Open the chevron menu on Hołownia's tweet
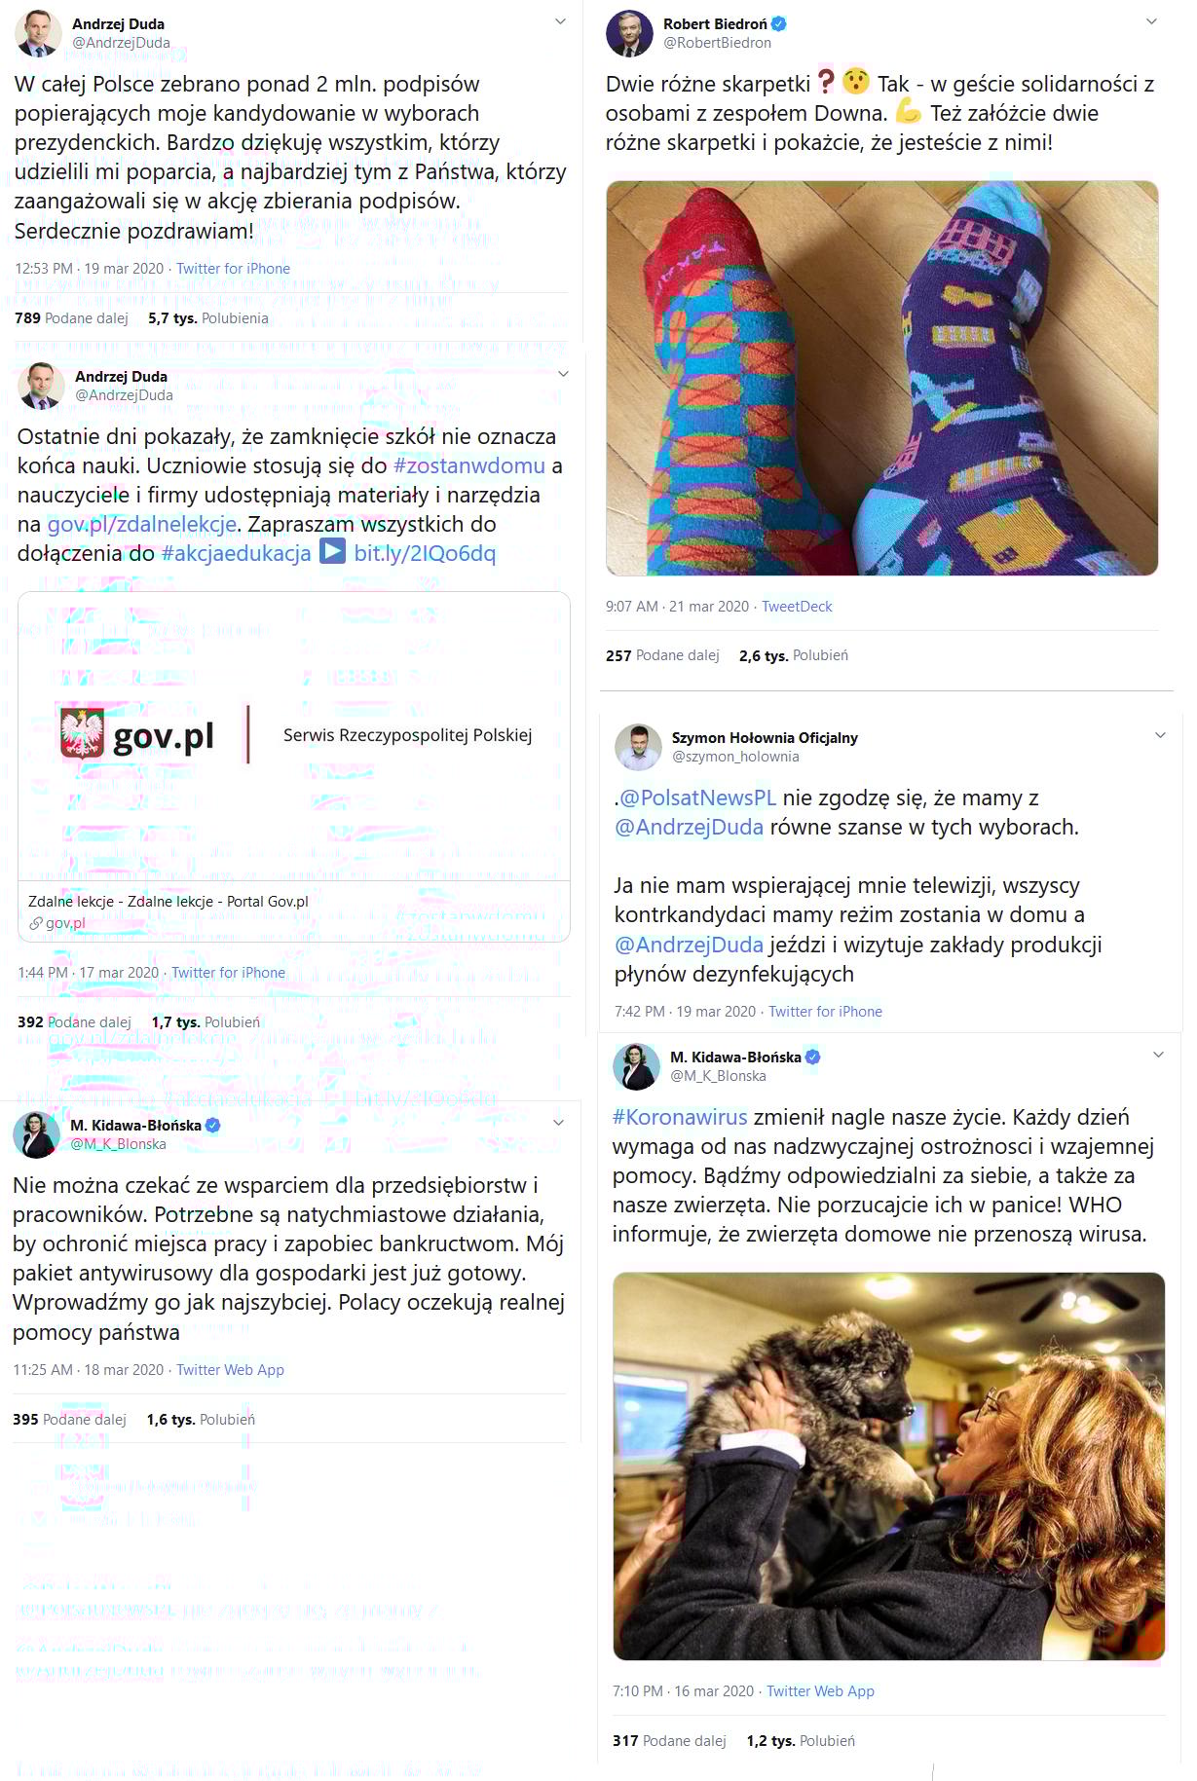 (x=1160, y=735)
